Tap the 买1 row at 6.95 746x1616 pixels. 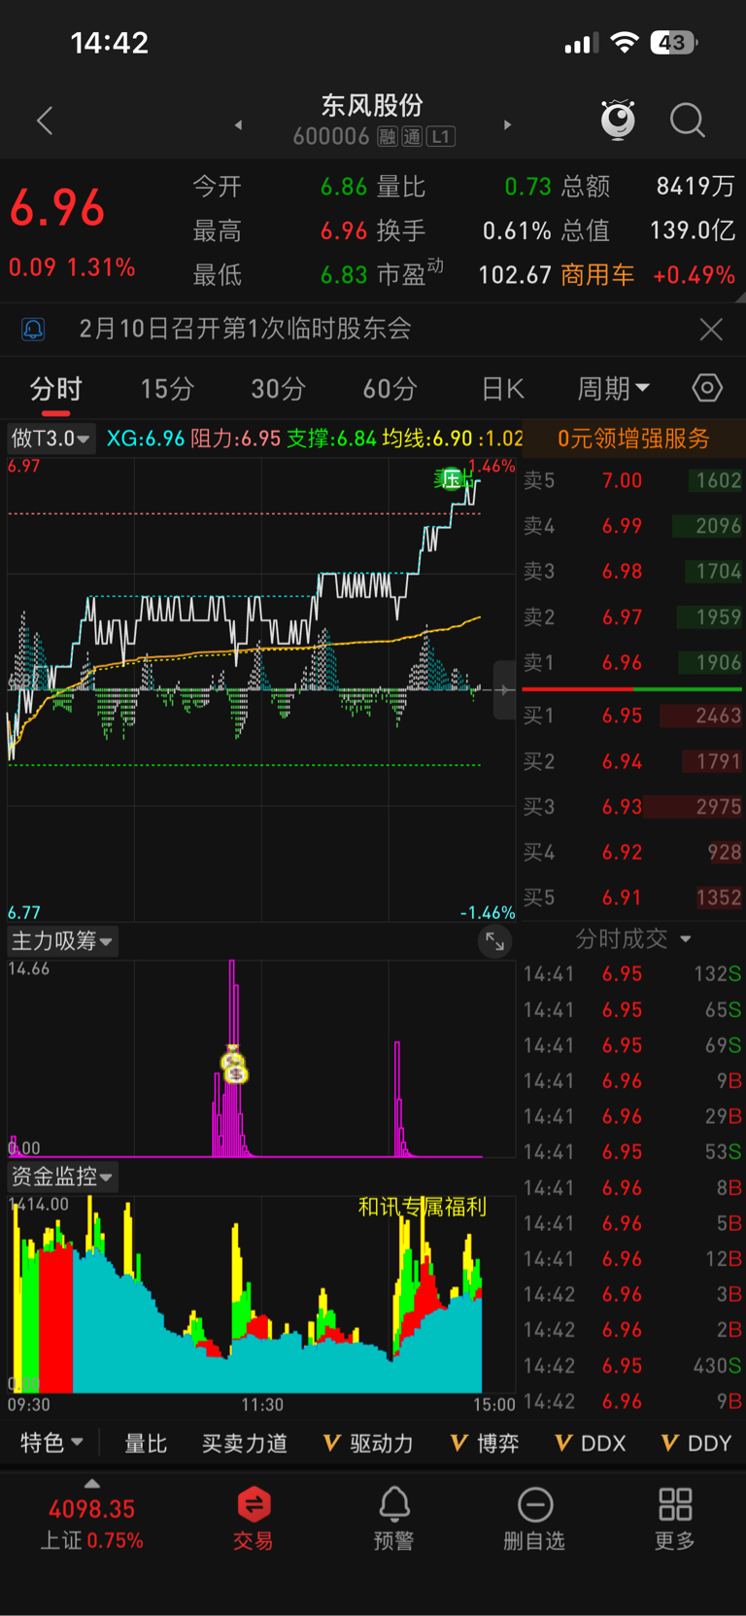[x=632, y=716]
